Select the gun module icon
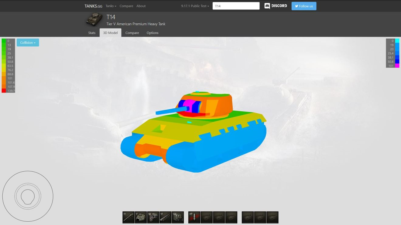The image size is (401, 225). point(129,217)
